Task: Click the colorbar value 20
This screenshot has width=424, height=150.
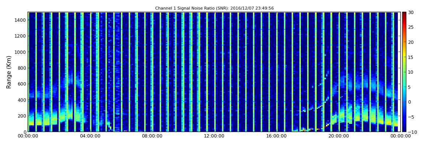Action: tap(411, 42)
